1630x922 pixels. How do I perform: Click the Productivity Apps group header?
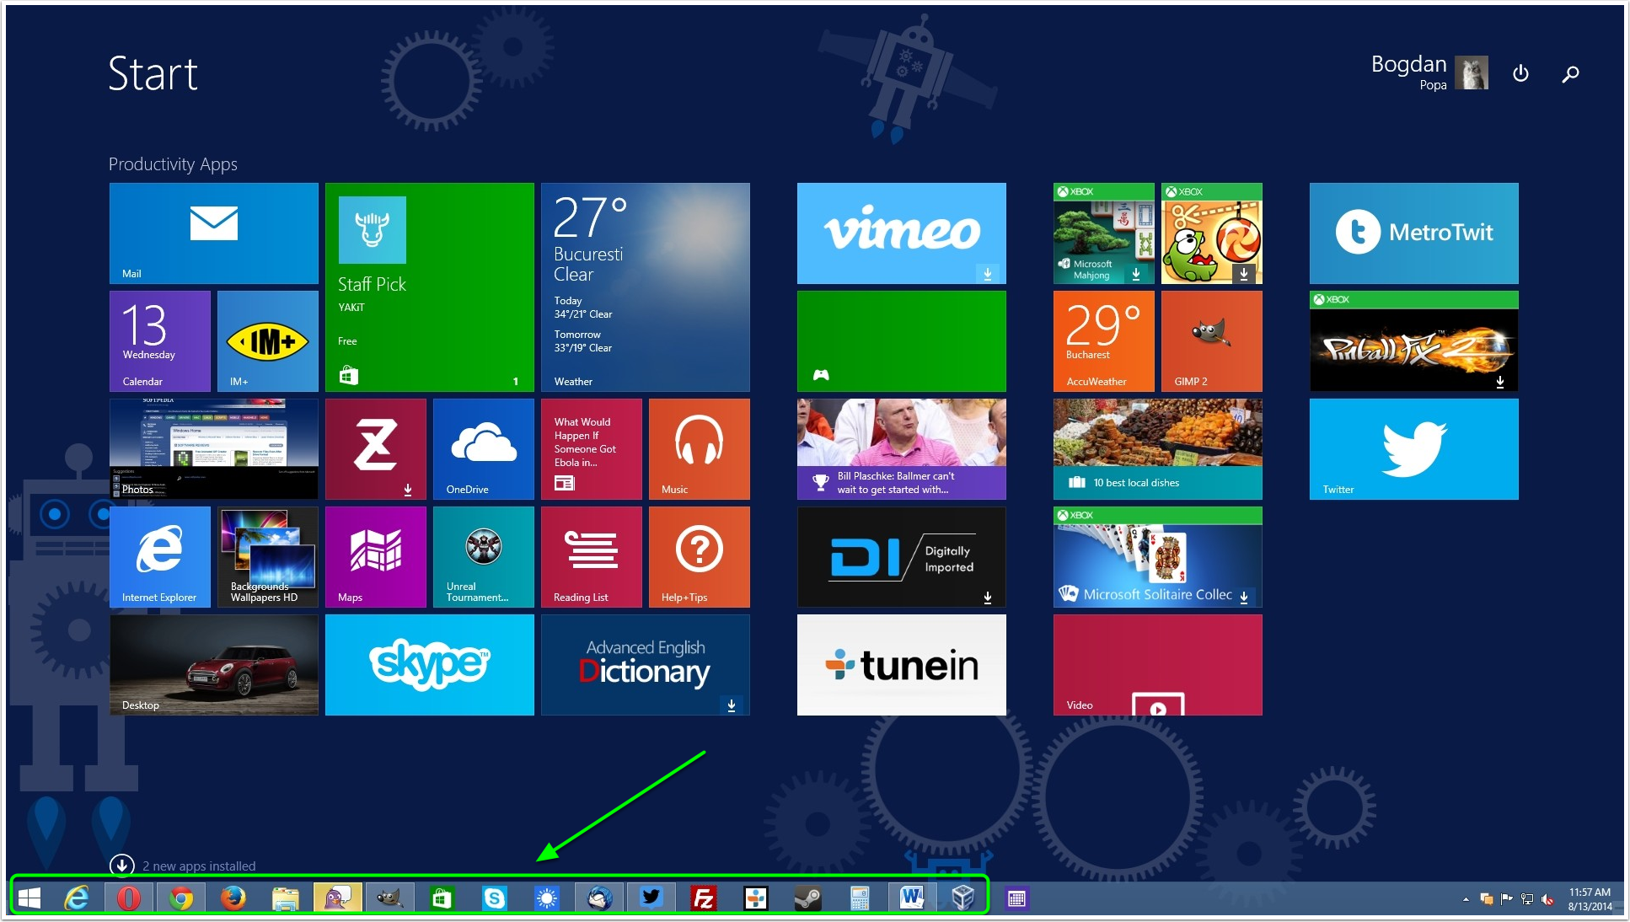(x=173, y=164)
